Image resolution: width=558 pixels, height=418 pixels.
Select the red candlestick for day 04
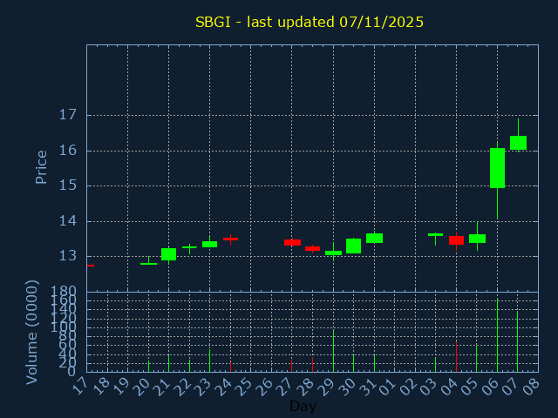pos(456,240)
